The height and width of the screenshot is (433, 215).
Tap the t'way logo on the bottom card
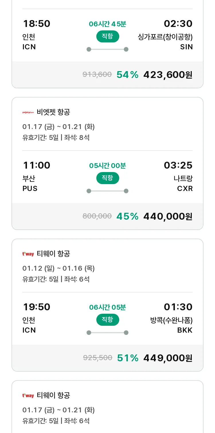[28, 395]
